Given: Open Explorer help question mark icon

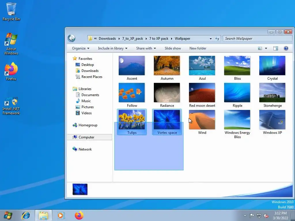Looking at the screenshot, I should pyautogui.click(x=286, y=48).
